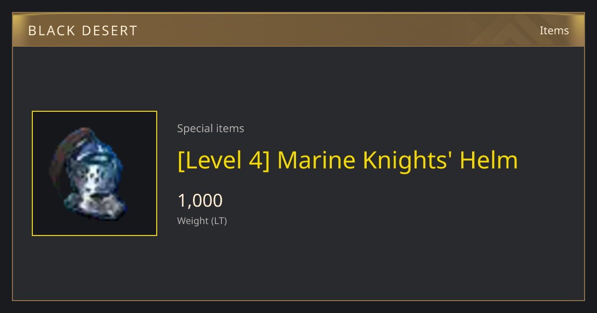Click the Weight (LT) label
The width and height of the screenshot is (597, 313).
(202, 221)
